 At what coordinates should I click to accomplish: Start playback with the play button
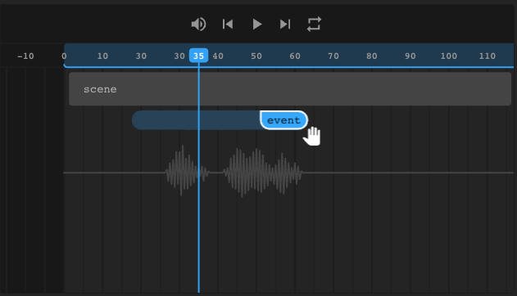256,24
